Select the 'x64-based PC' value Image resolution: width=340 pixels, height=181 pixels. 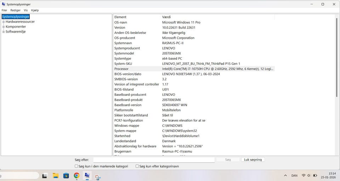[x=172, y=58]
